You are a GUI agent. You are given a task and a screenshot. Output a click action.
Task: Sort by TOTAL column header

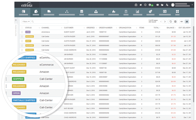[x=156, y=28]
